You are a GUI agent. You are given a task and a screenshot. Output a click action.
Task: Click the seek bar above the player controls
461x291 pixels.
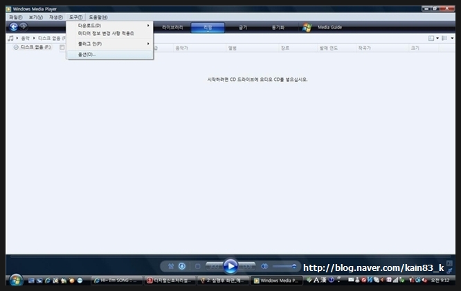point(230,256)
